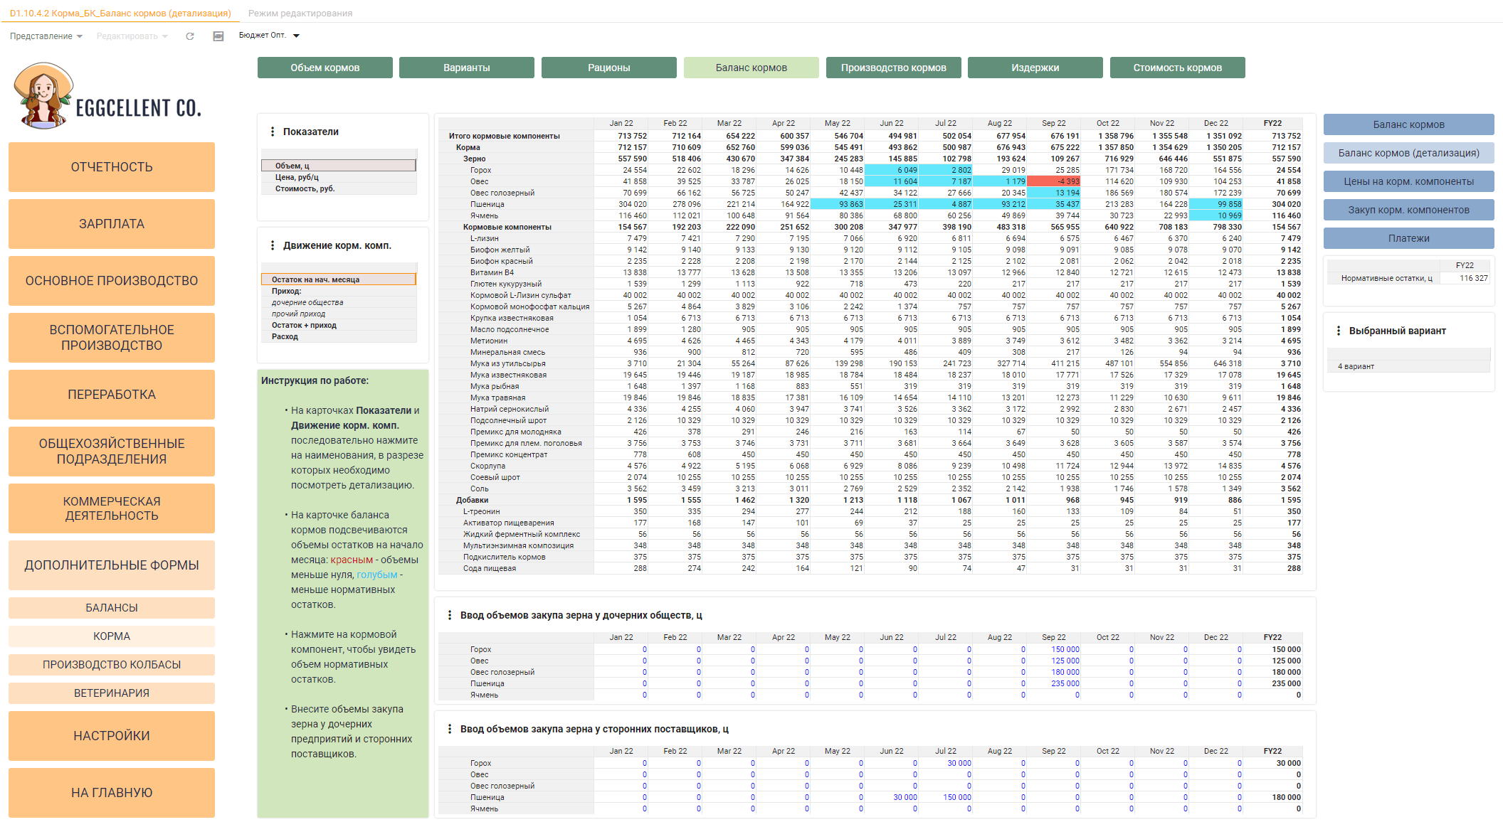
Task: Open the Движение корм. комп. kebab menu
Action: pyautogui.click(x=273, y=245)
